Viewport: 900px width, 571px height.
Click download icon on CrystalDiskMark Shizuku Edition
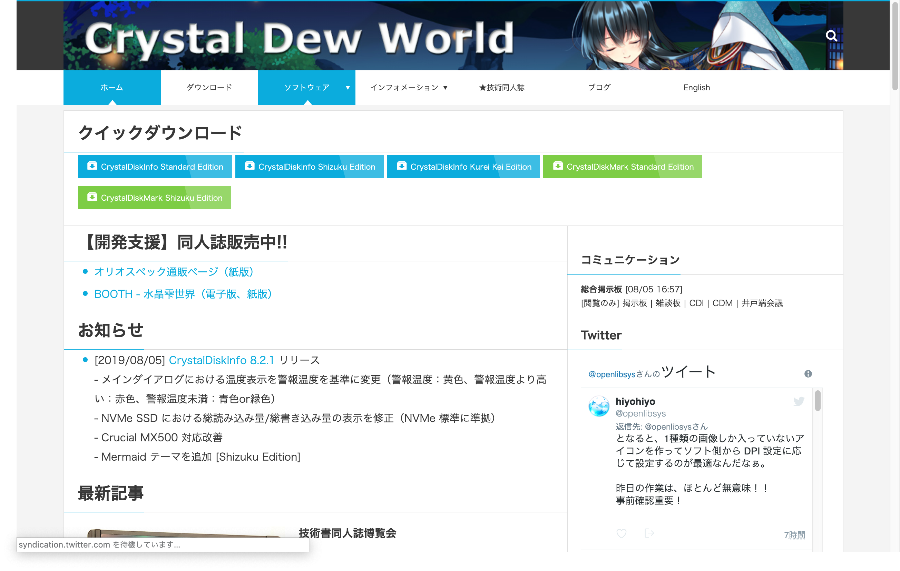tap(92, 197)
